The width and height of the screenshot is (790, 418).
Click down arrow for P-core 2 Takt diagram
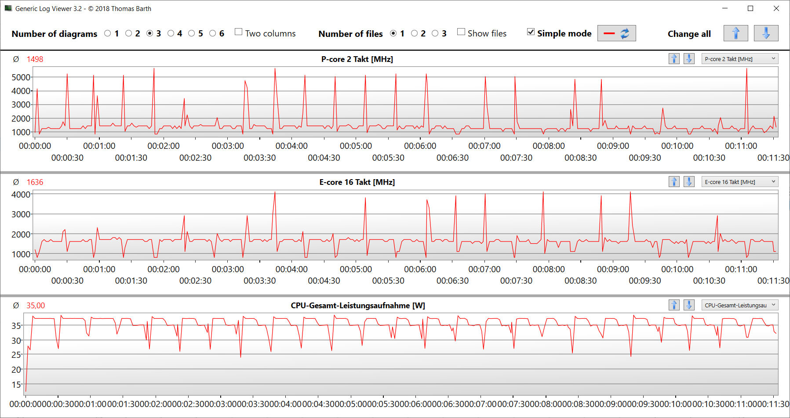(689, 59)
